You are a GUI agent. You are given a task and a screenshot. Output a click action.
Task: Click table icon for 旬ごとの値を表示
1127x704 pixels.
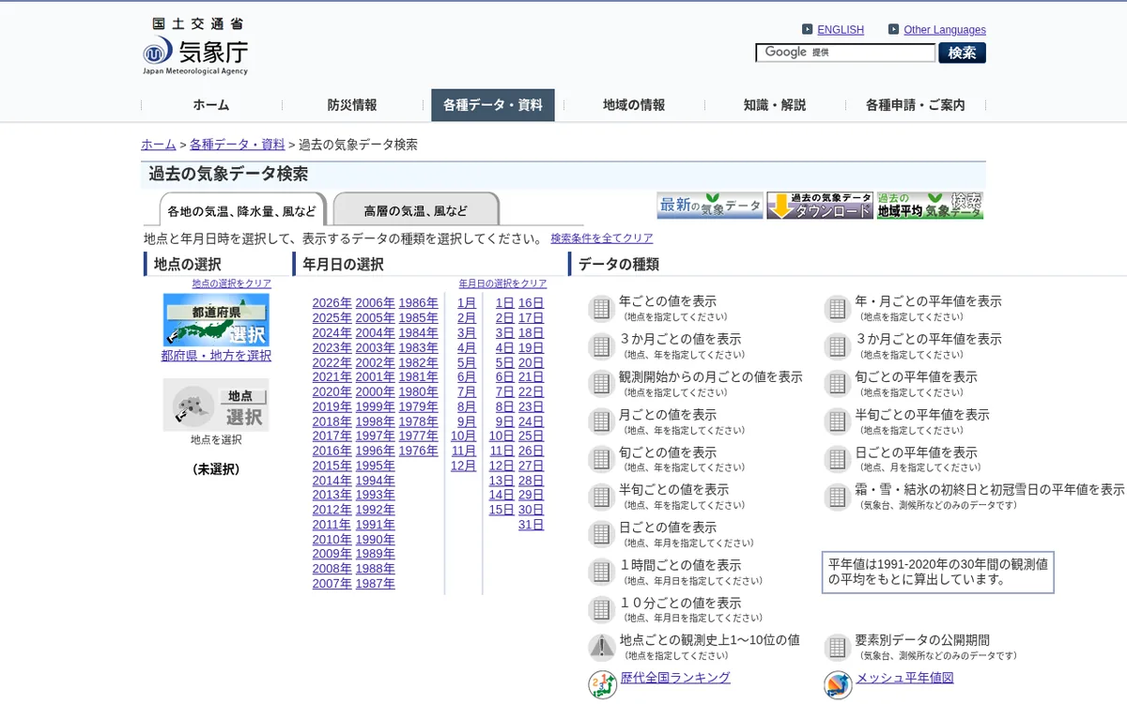(601, 458)
